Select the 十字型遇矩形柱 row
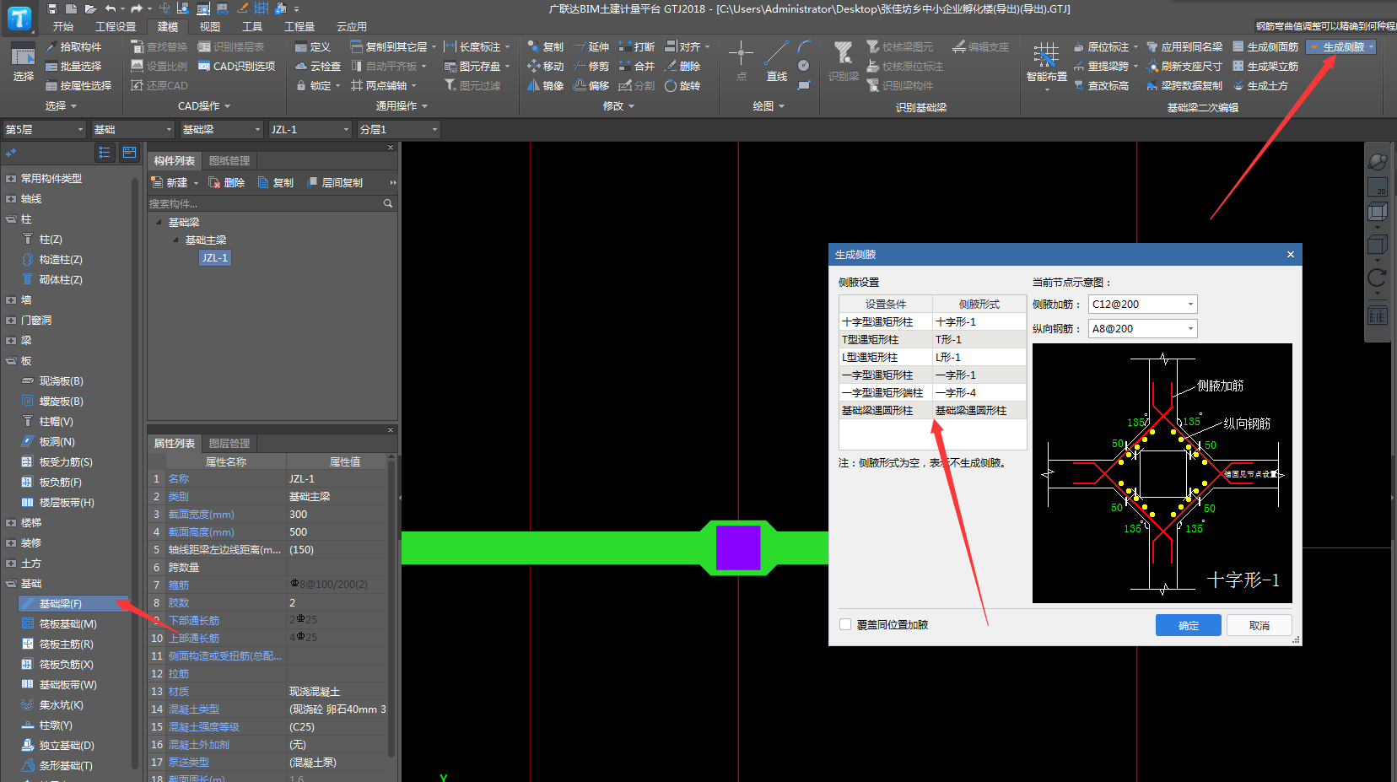 coord(932,322)
